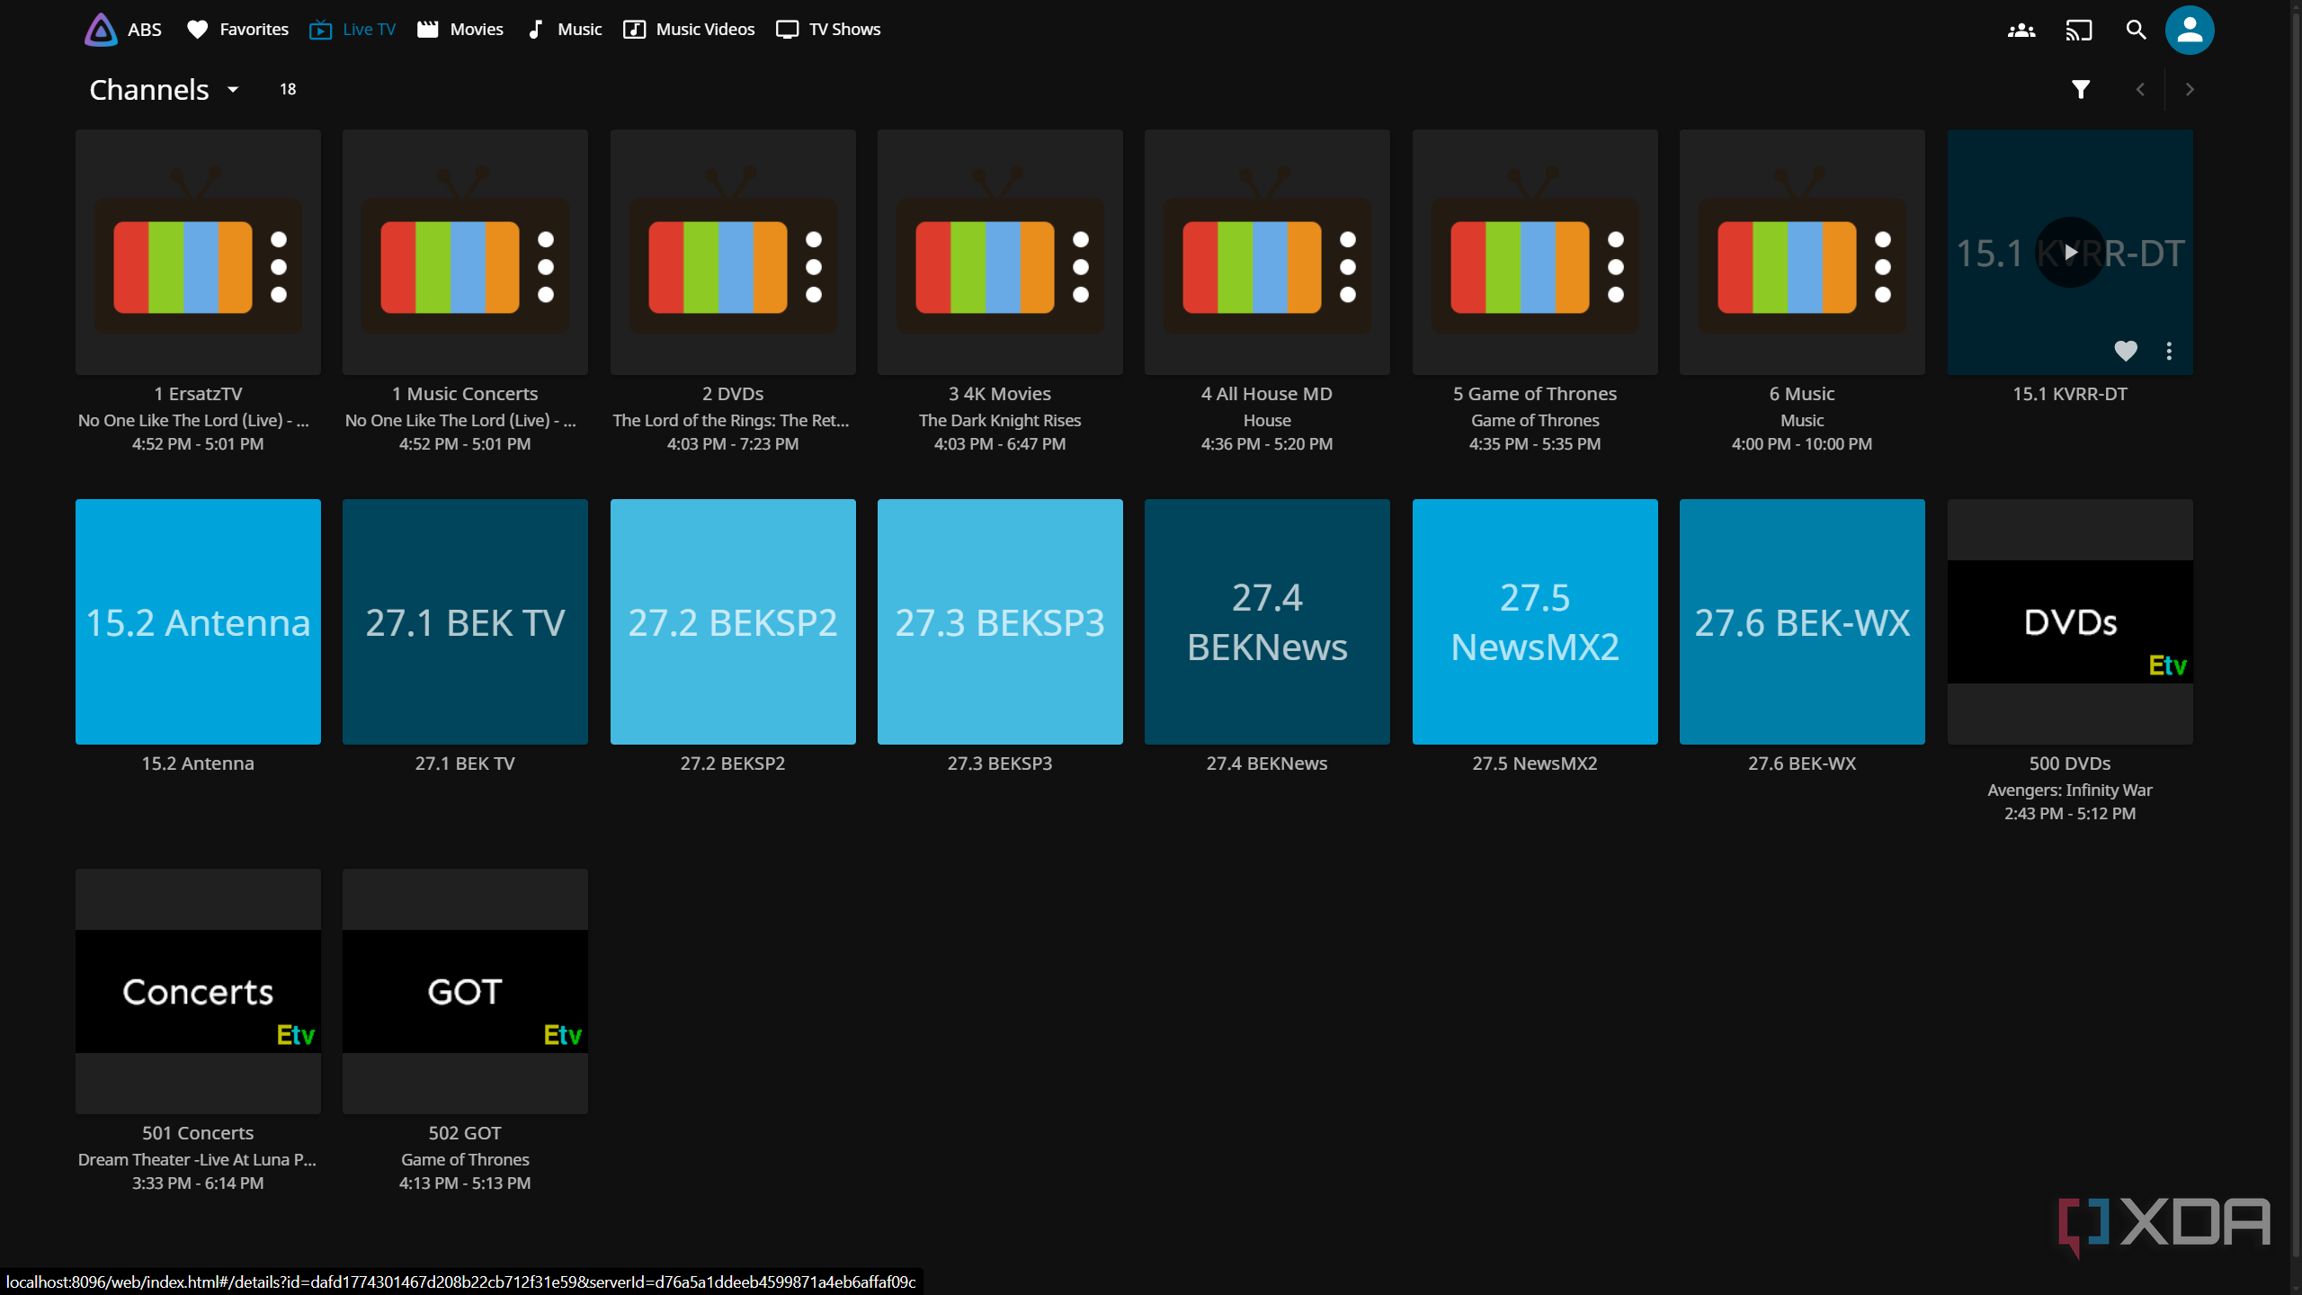Screen dimensions: 2302x1295
Task: Open the Music library tab
Action: (564, 30)
